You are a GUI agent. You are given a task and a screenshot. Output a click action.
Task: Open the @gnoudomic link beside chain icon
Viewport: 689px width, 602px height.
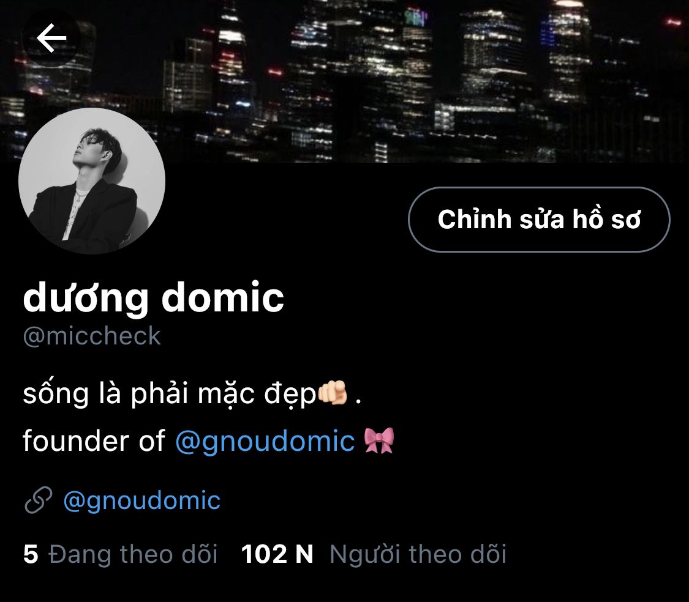coord(142,500)
